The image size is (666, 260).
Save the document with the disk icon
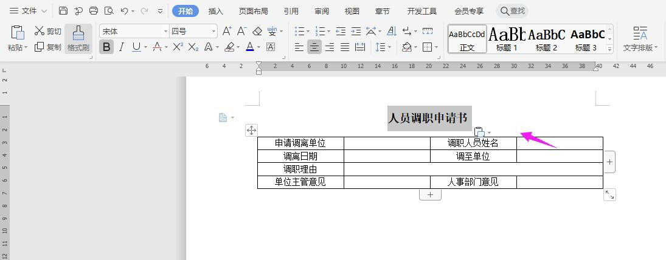tap(63, 11)
